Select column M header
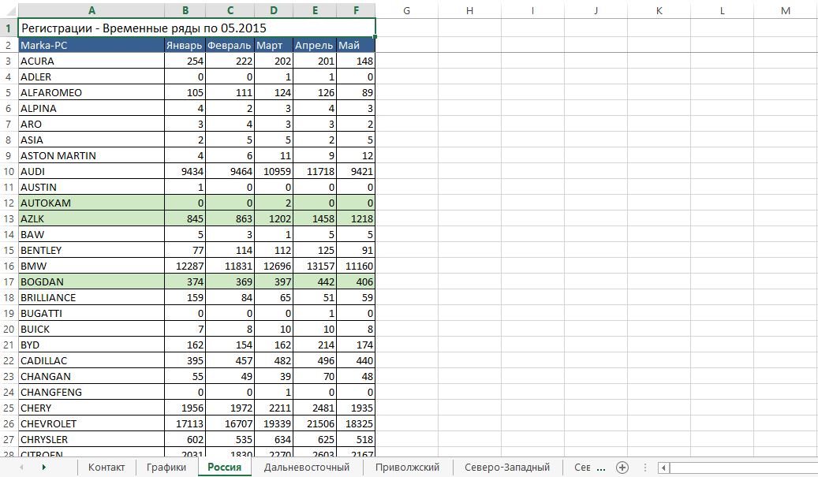 point(786,10)
